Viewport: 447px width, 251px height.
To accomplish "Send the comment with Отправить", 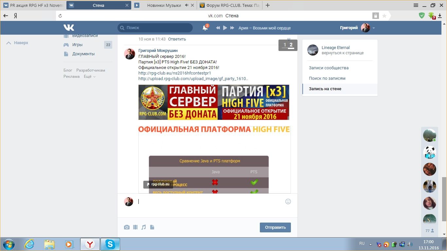I will (x=275, y=227).
